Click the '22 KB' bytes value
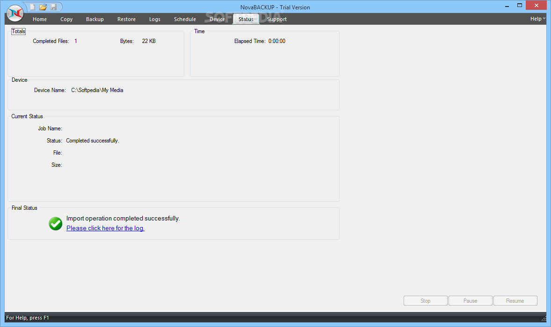The image size is (551, 327). (x=149, y=41)
